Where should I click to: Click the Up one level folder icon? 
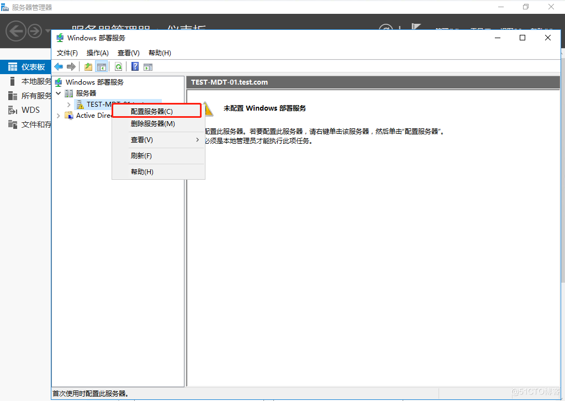point(88,67)
